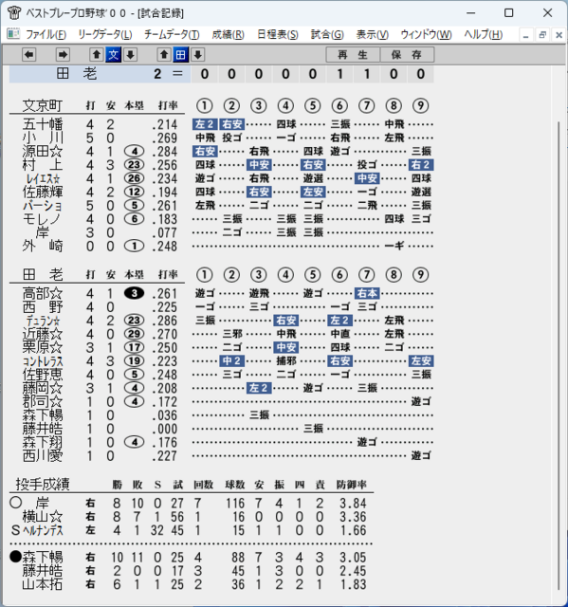Open the 成績(R) menu

pyautogui.click(x=228, y=34)
